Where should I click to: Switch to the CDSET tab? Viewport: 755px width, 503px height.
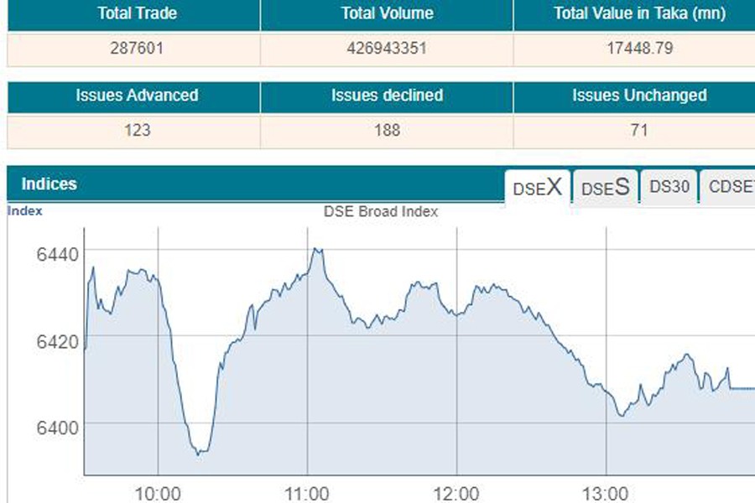pos(730,187)
